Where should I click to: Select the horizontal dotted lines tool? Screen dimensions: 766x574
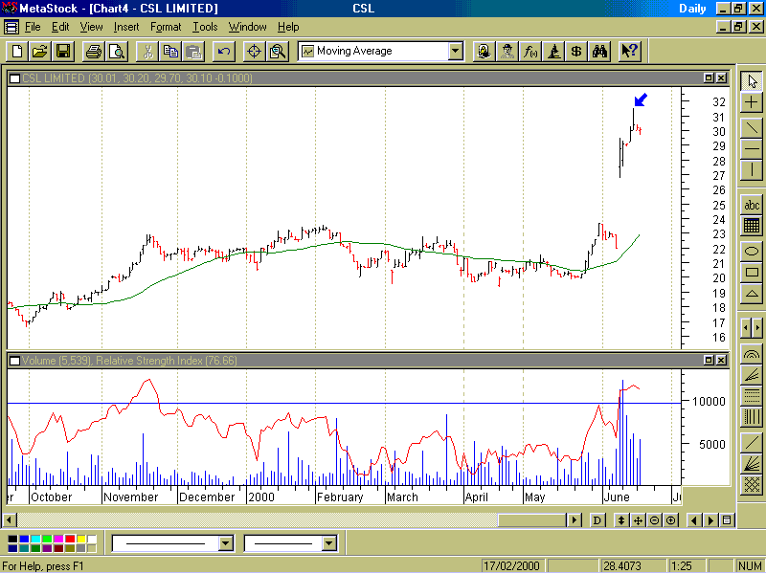point(752,395)
